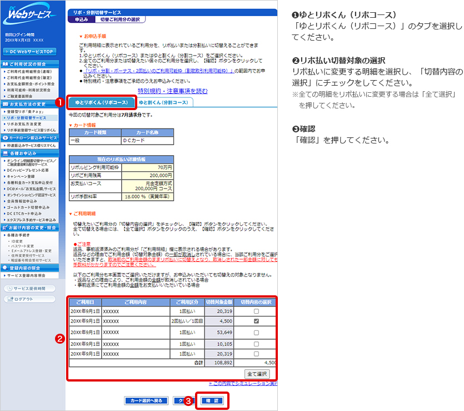Viewport: 464px width, 411px height.
Task: Click the 確認 button
Action: [212, 400]
